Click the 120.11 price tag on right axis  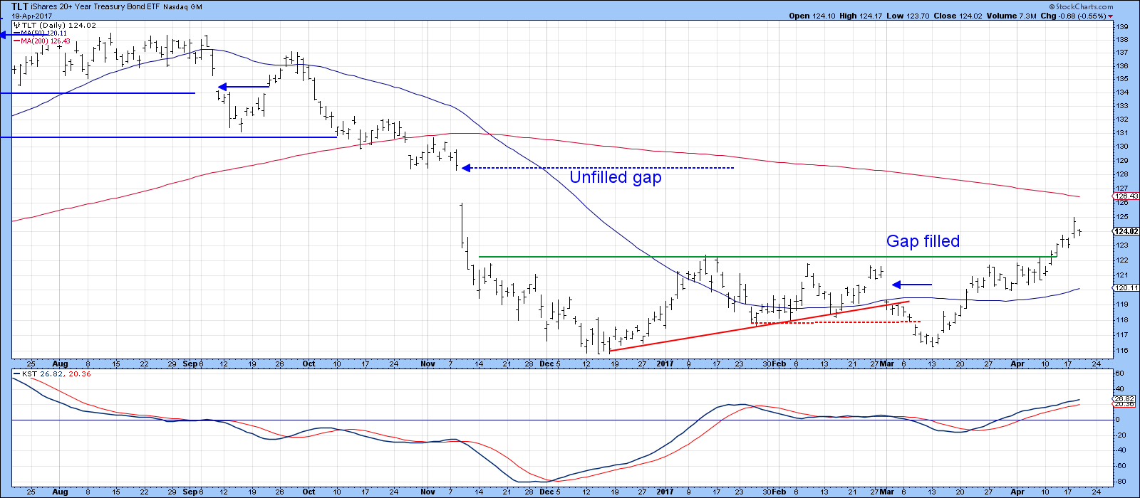click(x=1126, y=287)
